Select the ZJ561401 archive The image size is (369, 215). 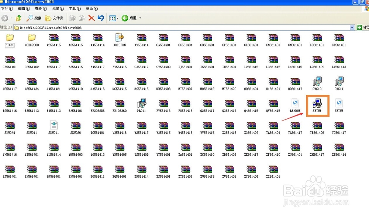pos(10,172)
